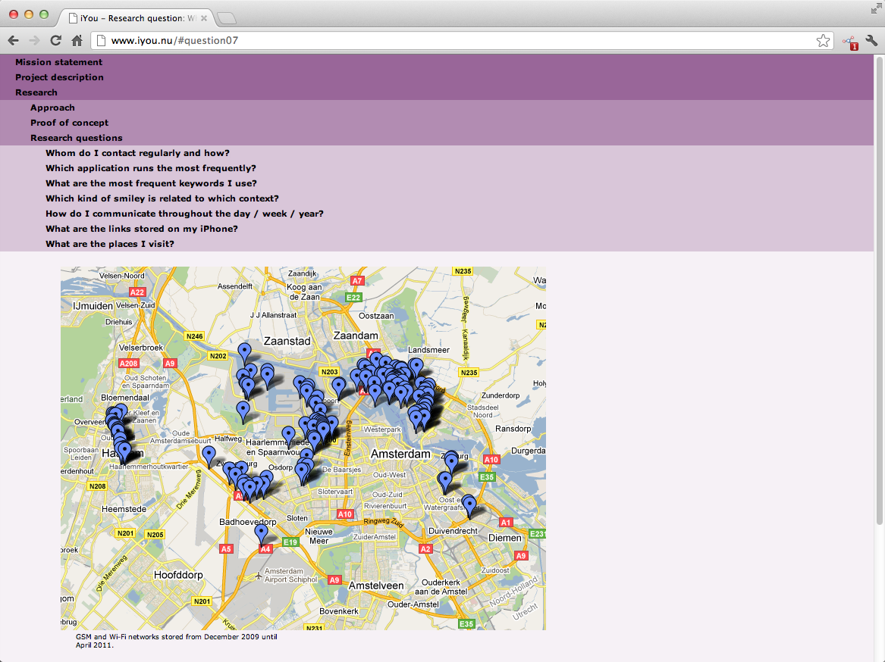The height and width of the screenshot is (662, 885).
Task: Expand the Project description section
Action: pyautogui.click(x=59, y=77)
